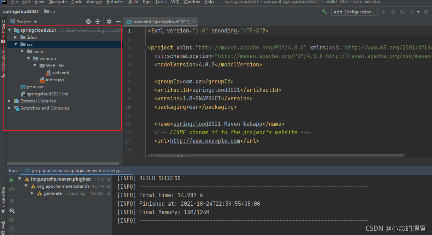Click the web.xml file icon
The image size is (432, 235).
coord(48,73)
